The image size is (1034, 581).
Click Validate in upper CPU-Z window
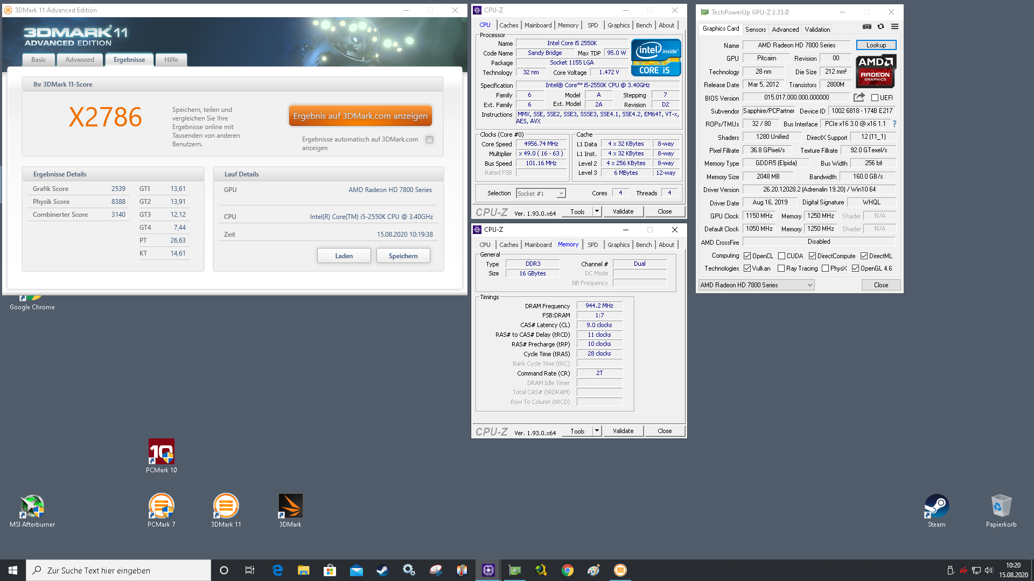coord(623,211)
